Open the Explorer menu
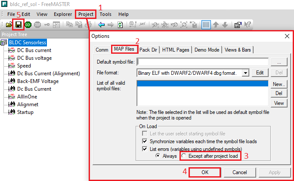Viewport: 294px width, 181px height. [x=63, y=14]
